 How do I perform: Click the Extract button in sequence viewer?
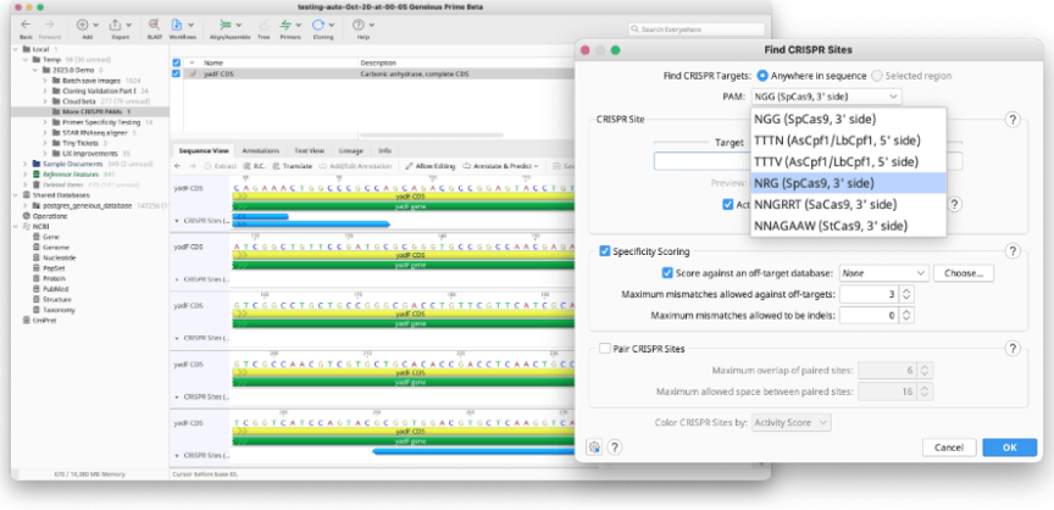point(220,166)
